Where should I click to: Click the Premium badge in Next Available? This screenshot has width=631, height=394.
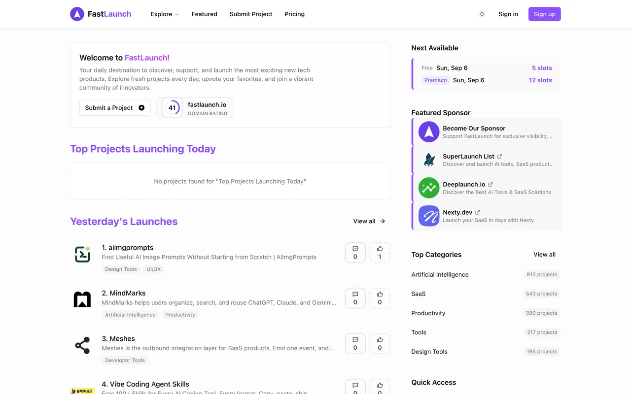click(x=436, y=80)
